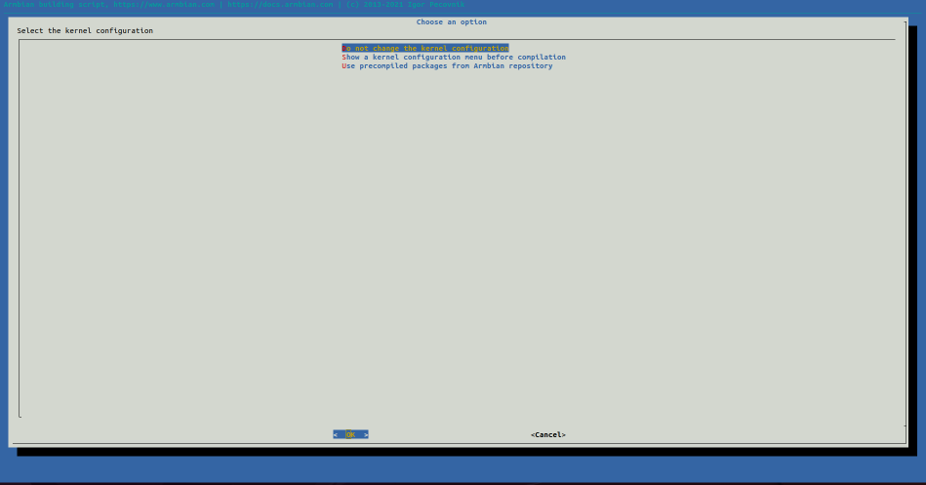Choose "Show a kernel configuration menu before compilation"
Image resolution: width=926 pixels, height=485 pixels.
click(x=454, y=57)
